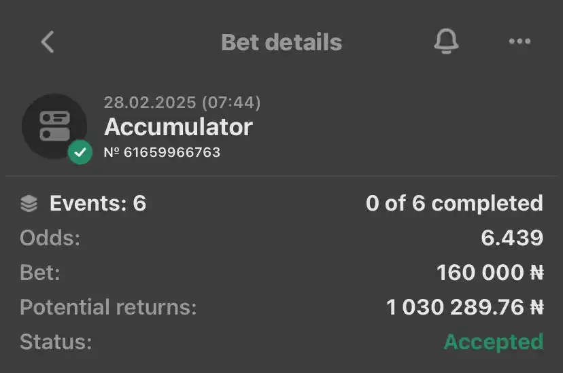Open the three-dot more options menu

pyautogui.click(x=519, y=41)
